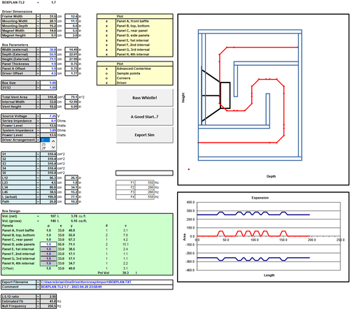Click the Vol. (net) litres value
Image resolution: width=350 pixels, height=309 pixels.
53,216
